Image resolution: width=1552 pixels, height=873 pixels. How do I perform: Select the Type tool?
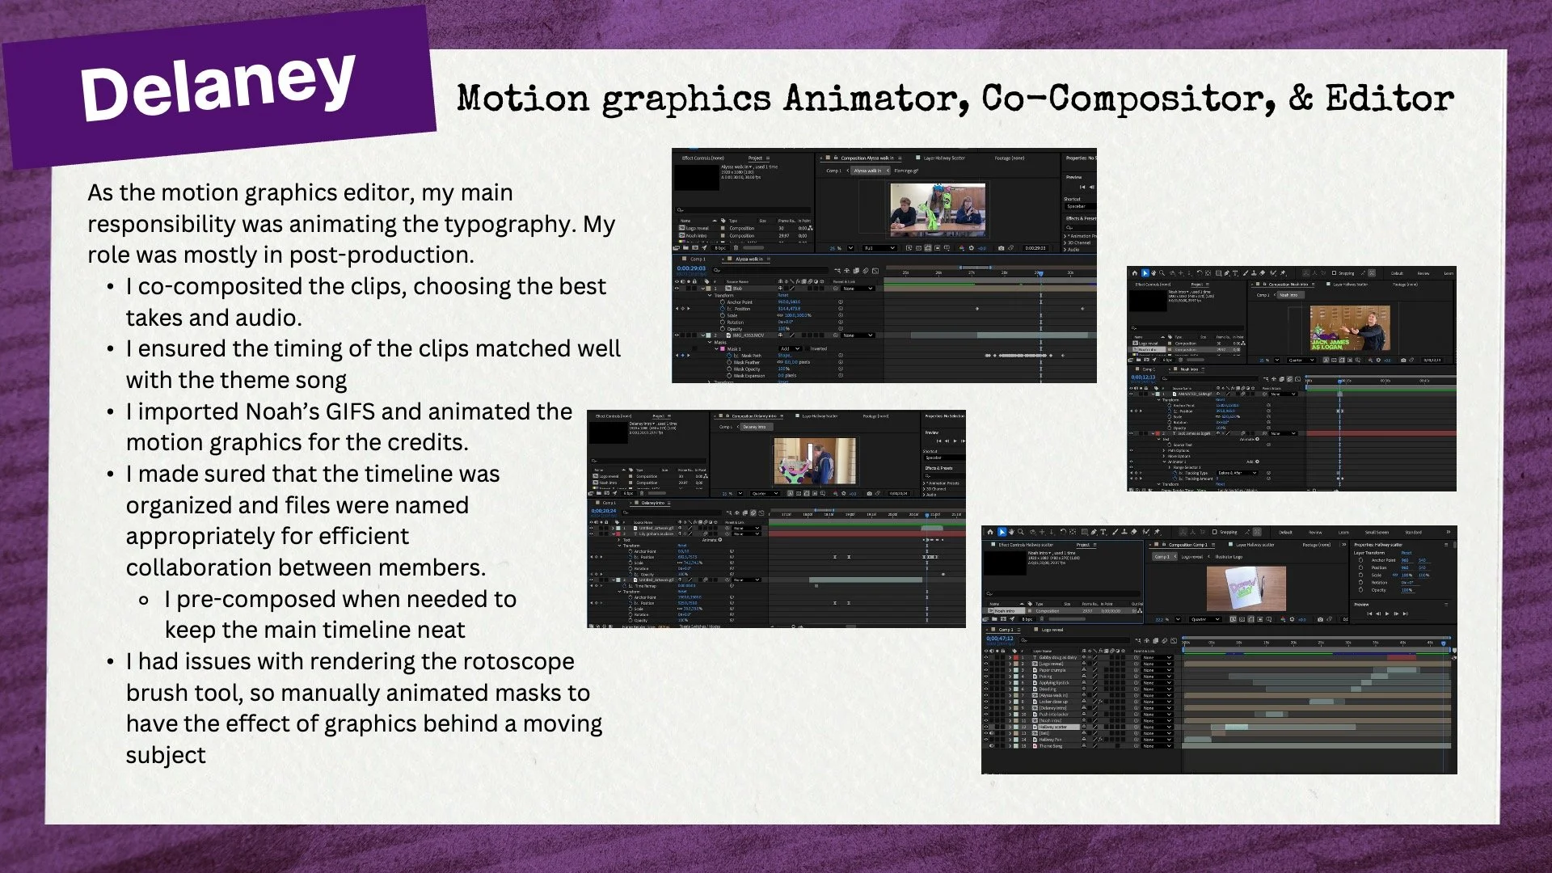[1103, 532]
